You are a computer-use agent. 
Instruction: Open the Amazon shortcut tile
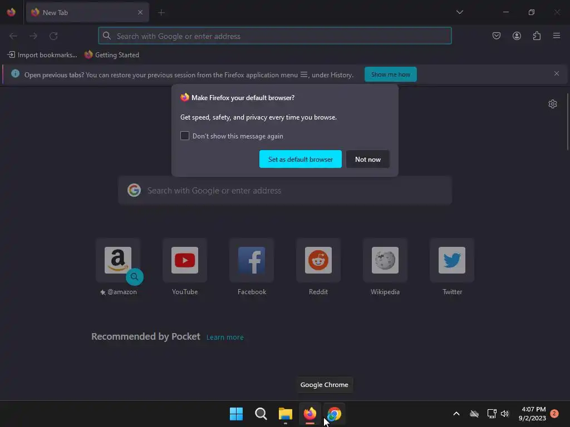pyautogui.click(x=118, y=260)
